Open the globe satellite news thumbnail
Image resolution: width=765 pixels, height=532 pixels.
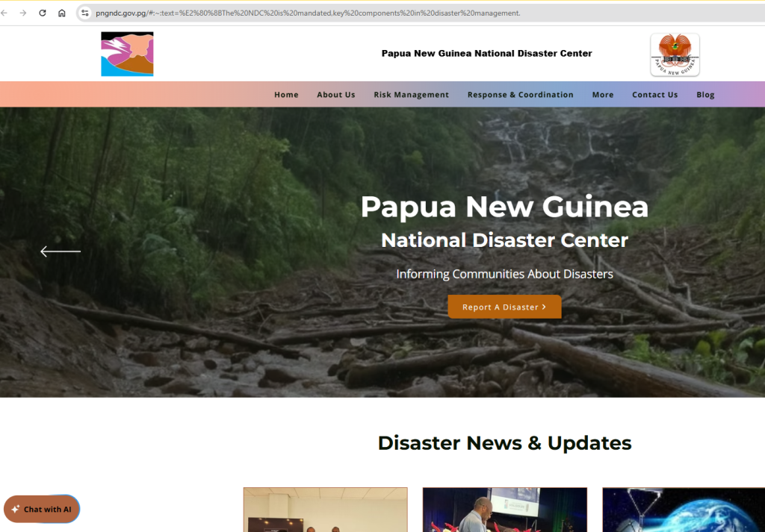pyautogui.click(x=683, y=510)
